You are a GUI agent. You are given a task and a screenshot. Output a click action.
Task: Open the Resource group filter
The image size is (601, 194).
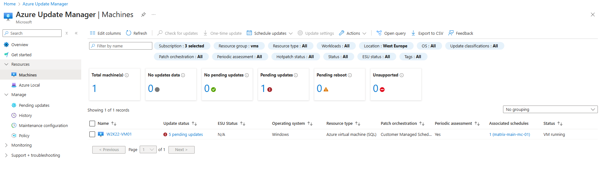tap(239, 46)
